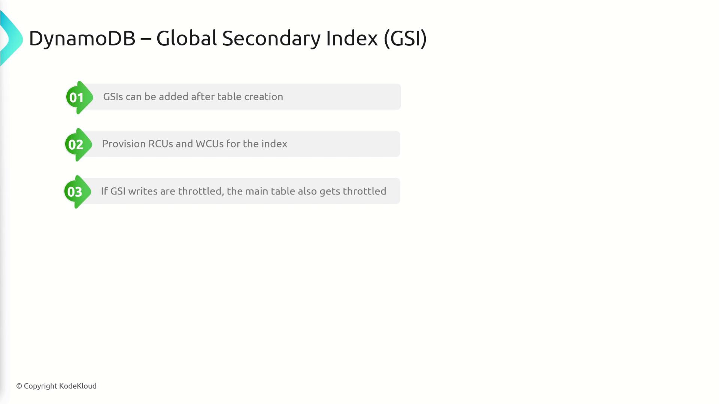
Task: Click the green 03 arrow badge
Action: (77, 192)
